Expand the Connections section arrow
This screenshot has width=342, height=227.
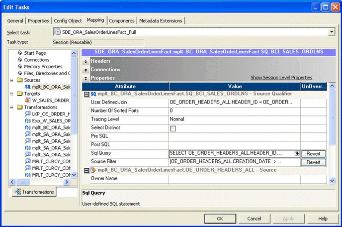(85, 70)
